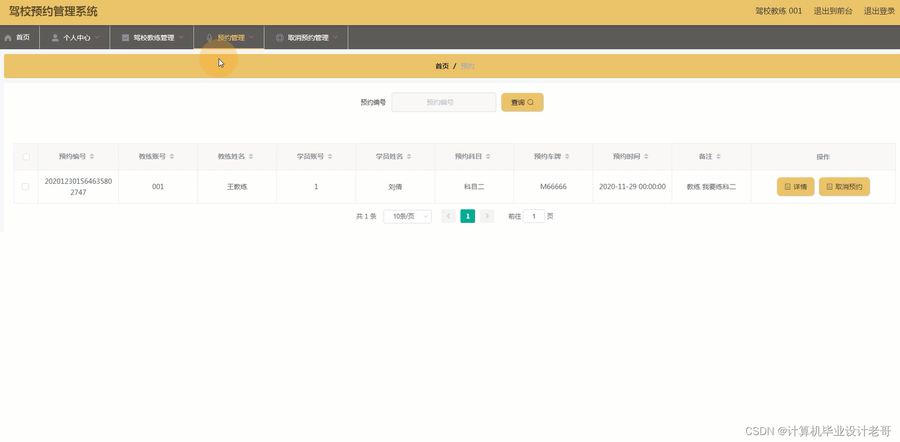Click the 预约 breadcrumb text

[468, 66]
